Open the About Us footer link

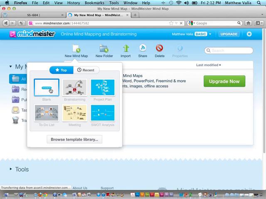pos(80,188)
